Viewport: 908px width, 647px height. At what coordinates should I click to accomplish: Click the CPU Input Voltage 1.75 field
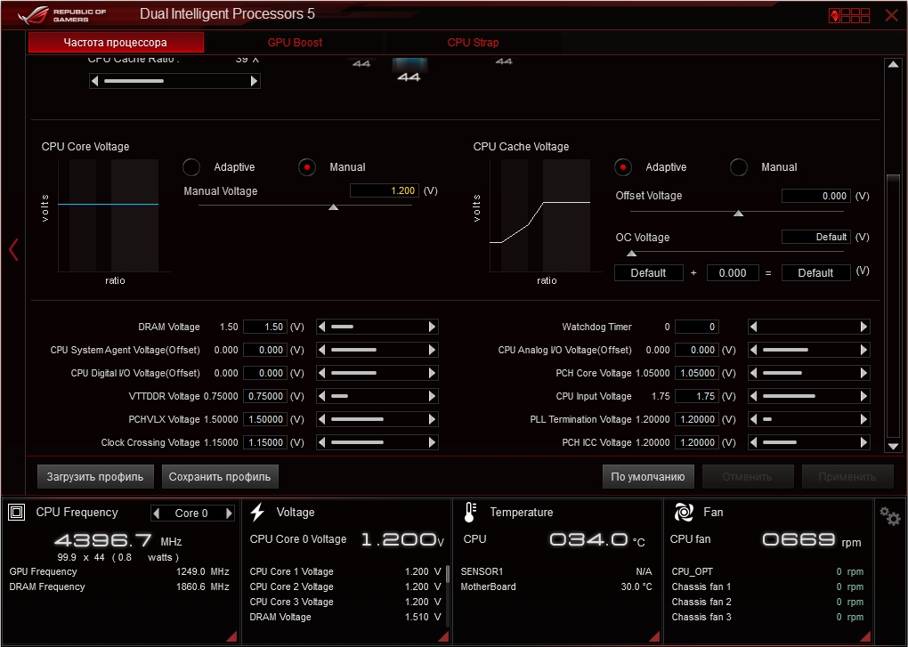click(697, 396)
